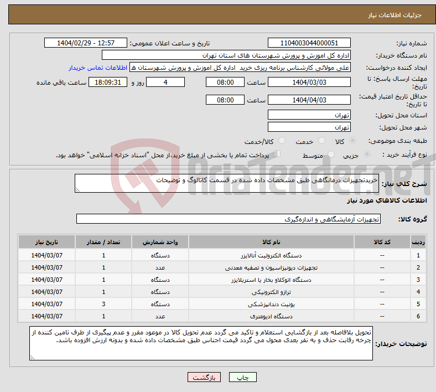Image resolution: width=436 pixels, height=392 pixels.
Task: Click quantity 3 in یونیت دندانپزشکی row
Action: coord(103,304)
